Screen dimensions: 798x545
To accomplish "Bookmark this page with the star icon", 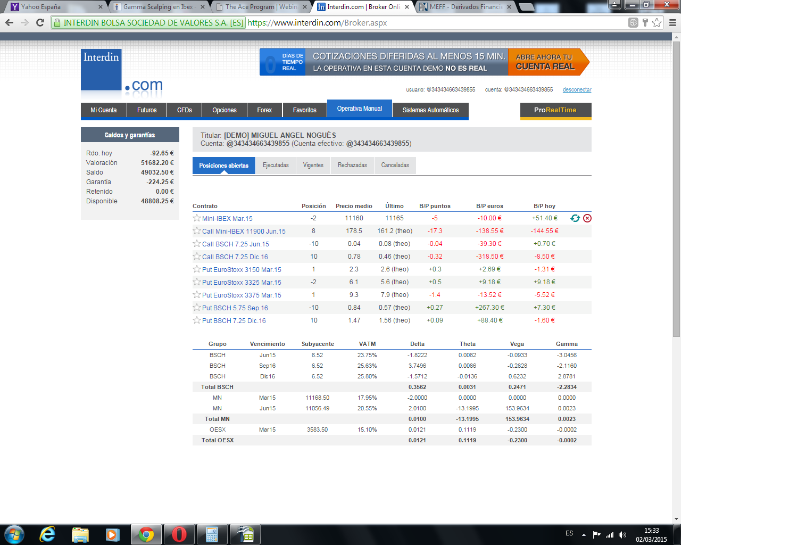I will [x=657, y=22].
